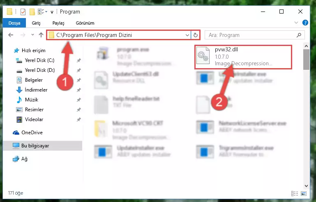Open the Resimler folder

pyautogui.click(x=34, y=110)
